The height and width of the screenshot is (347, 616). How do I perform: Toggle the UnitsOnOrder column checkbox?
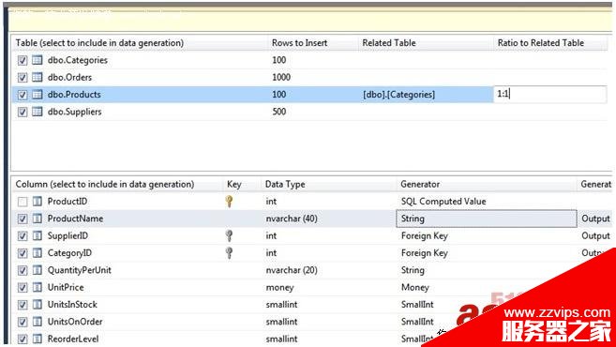tap(23, 323)
